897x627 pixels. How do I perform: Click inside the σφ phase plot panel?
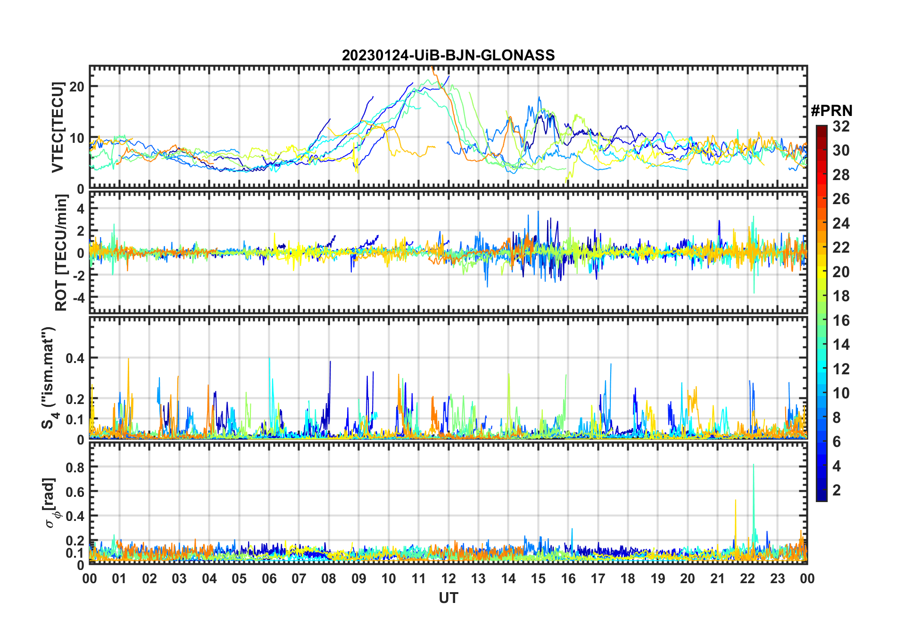pos(448,503)
